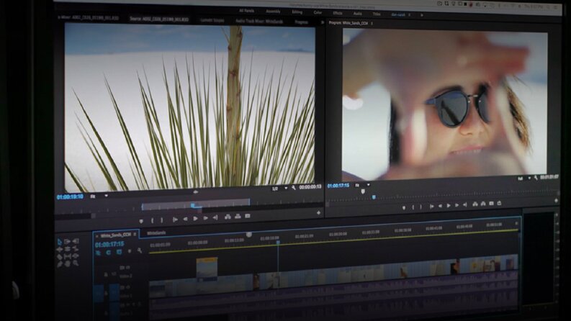Add marker button in timeline header

(130, 251)
